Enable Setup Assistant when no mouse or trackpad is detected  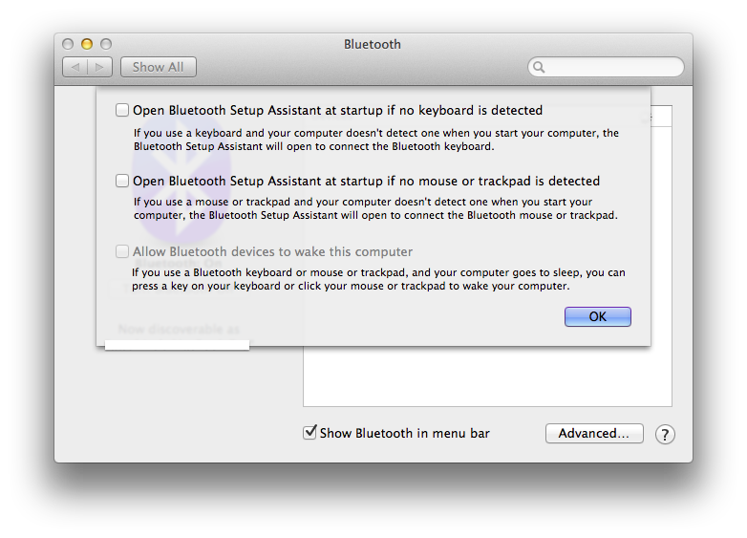122,181
